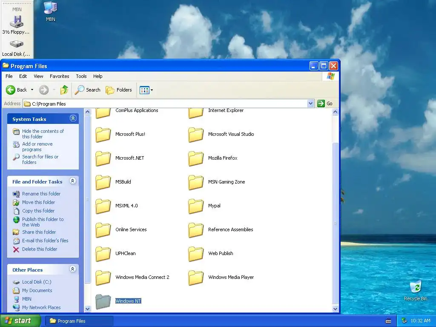This screenshot has width=436, height=327.
Task: Open My Network Places link
Action: [41, 307]
